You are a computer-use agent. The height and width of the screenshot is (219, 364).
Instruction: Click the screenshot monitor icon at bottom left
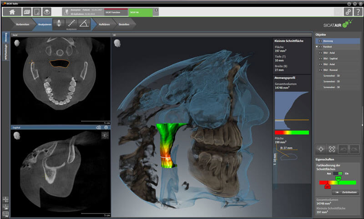(5, 214)
